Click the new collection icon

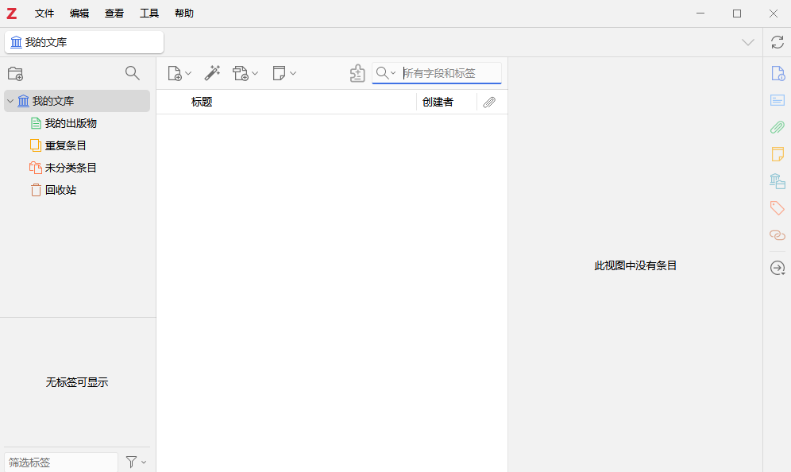click(15, 74)
